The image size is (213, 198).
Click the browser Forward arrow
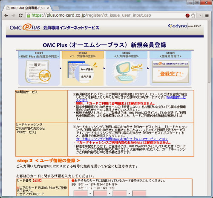coord(13,15)
